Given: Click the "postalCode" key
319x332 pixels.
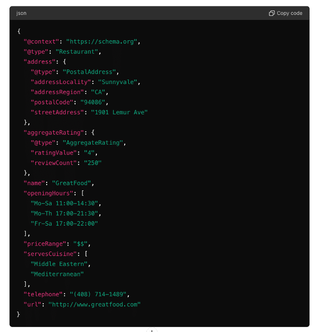Looking at the screenshot, I should (52, 102).
